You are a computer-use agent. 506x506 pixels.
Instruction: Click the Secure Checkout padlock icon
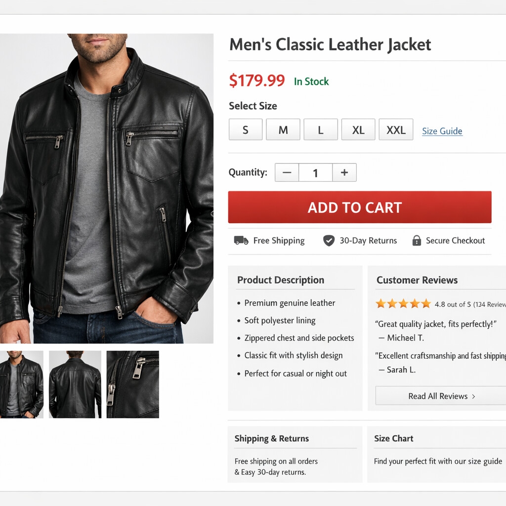417,241
